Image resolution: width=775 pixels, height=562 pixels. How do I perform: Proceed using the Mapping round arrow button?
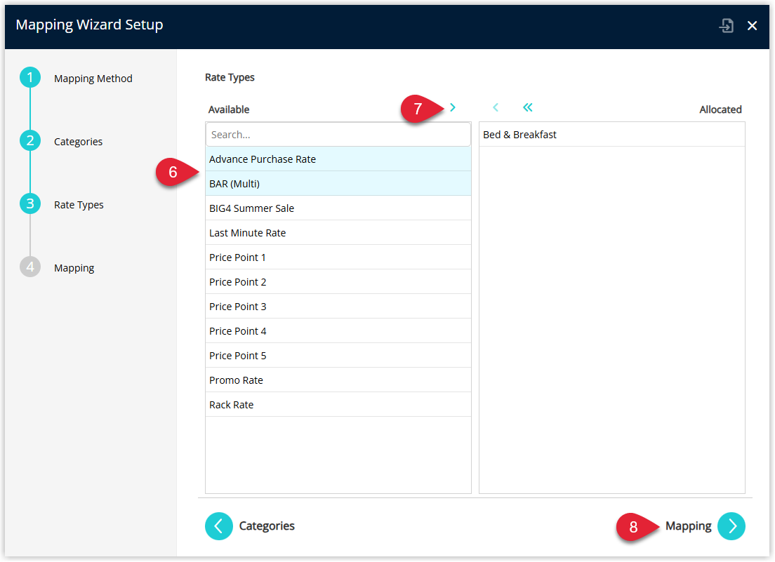click(x=731, y=526)
